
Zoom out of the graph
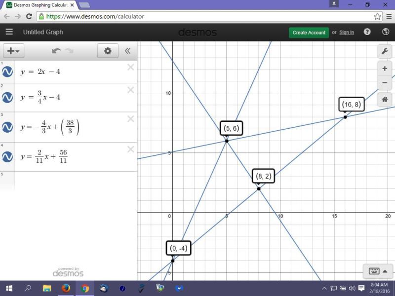pyautogui.click(x=385, y=82)
